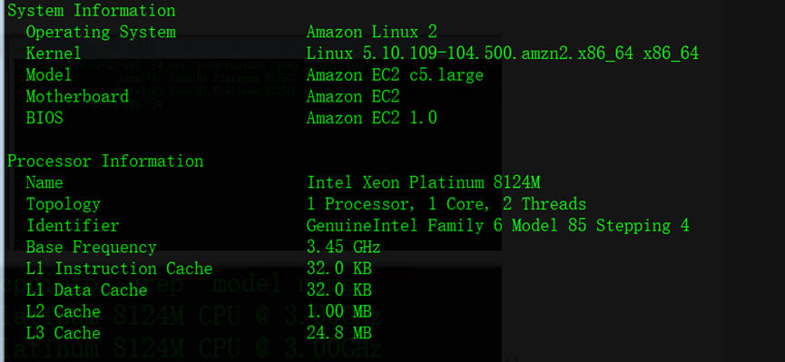Viewport: 785px width, 362px height.
Task: Click the Amazon Linux 2 value
Action: coord(372,32)
